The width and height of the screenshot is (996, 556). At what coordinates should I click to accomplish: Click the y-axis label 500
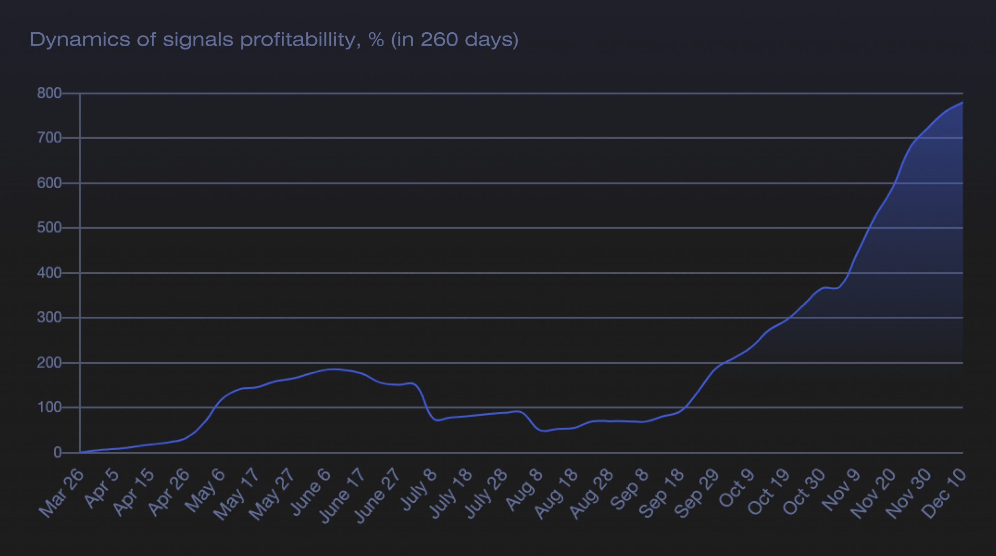point(49,228)
